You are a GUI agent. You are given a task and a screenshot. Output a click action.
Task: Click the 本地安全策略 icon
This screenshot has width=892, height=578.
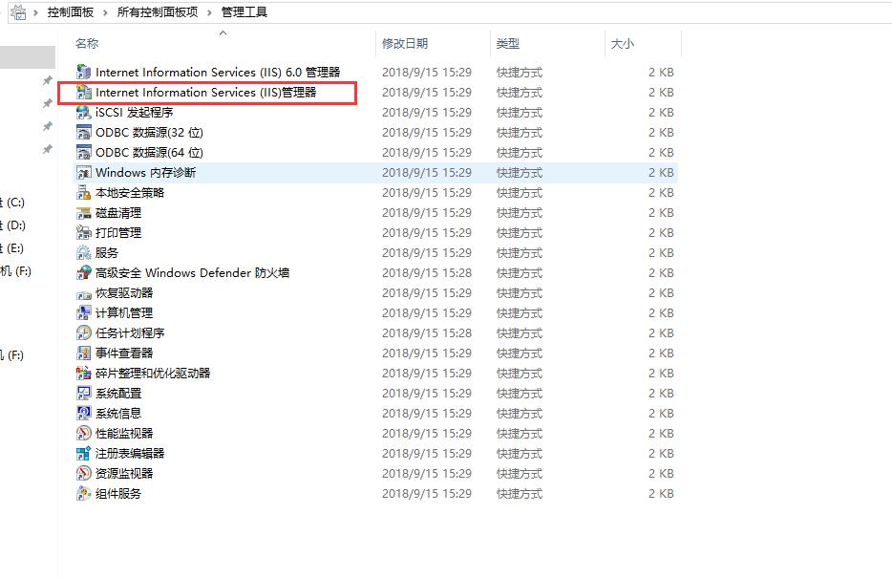tap(84, 192)
